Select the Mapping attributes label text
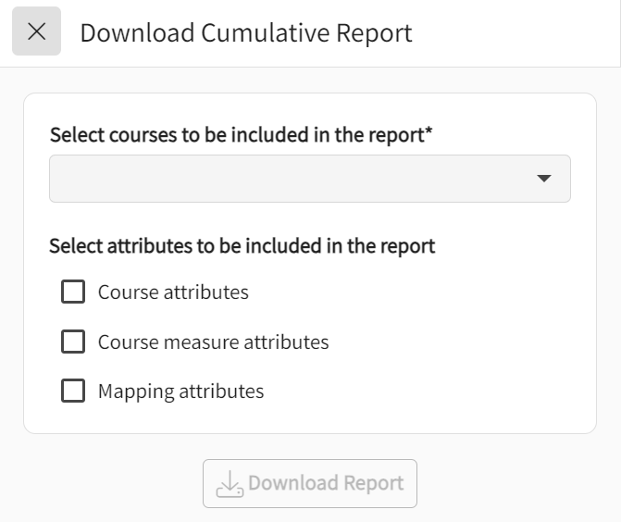Screen dimensions: 621x522 coord(180,391)
